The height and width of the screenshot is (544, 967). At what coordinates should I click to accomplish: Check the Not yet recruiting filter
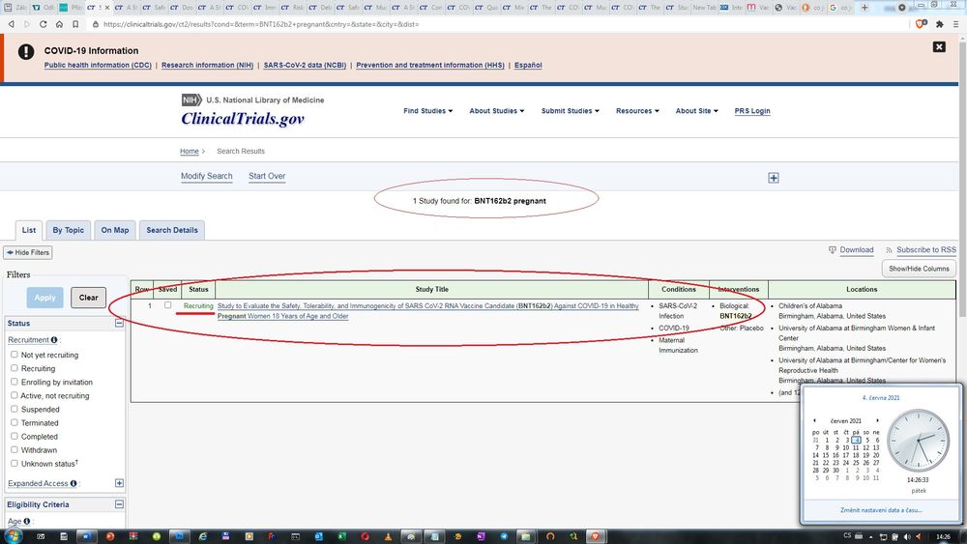15,355
